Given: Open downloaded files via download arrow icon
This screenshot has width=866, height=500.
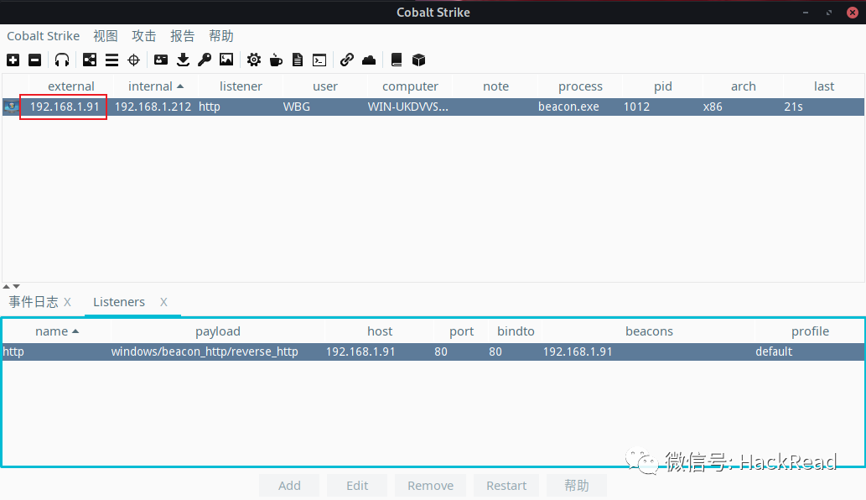Looking at the screenshot, I should pos(183,60).
